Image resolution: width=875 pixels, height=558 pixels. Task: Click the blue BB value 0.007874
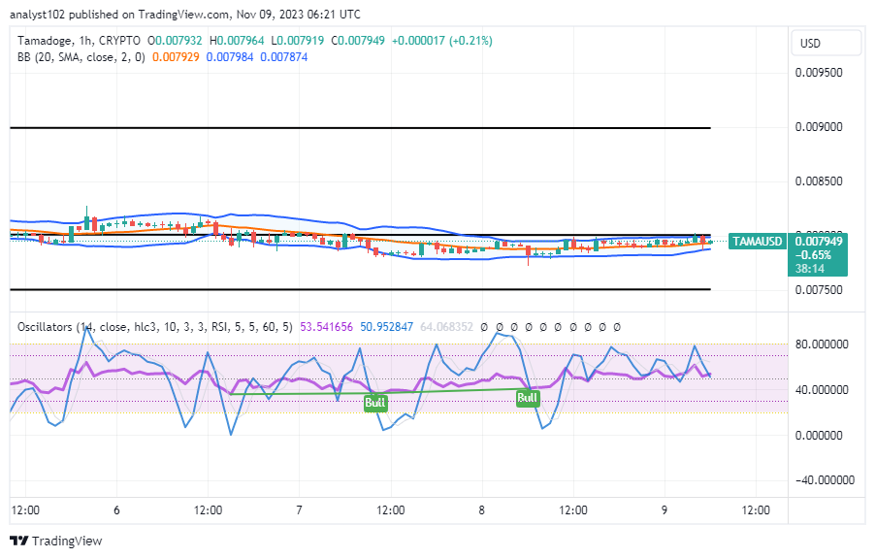284,57
